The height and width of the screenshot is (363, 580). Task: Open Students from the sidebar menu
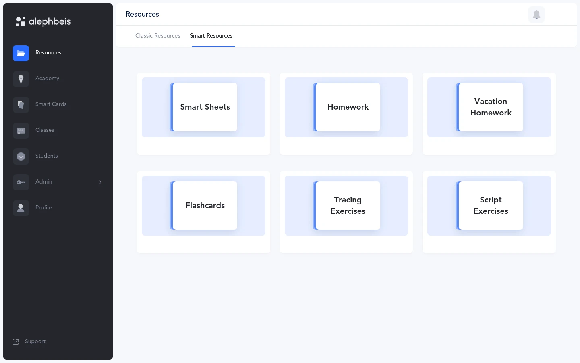(46, 156)
